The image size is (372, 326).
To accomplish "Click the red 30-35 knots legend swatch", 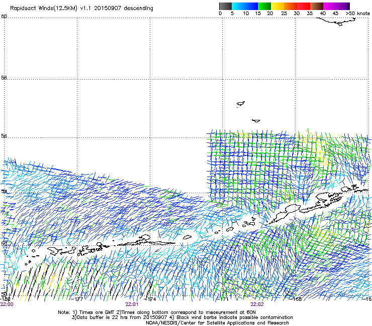I will click(x=304, y=6).
